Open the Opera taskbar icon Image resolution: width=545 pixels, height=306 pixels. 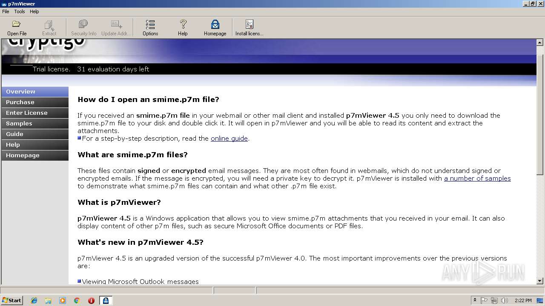(x=91, y=300)
